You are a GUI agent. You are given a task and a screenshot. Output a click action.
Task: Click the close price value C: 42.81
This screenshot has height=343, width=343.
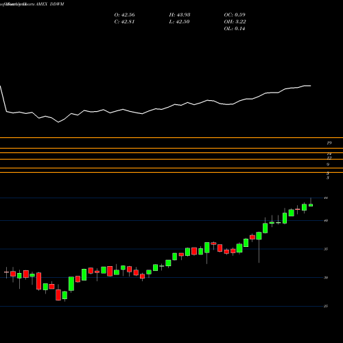pyautogui.click(x=124, y=22)
